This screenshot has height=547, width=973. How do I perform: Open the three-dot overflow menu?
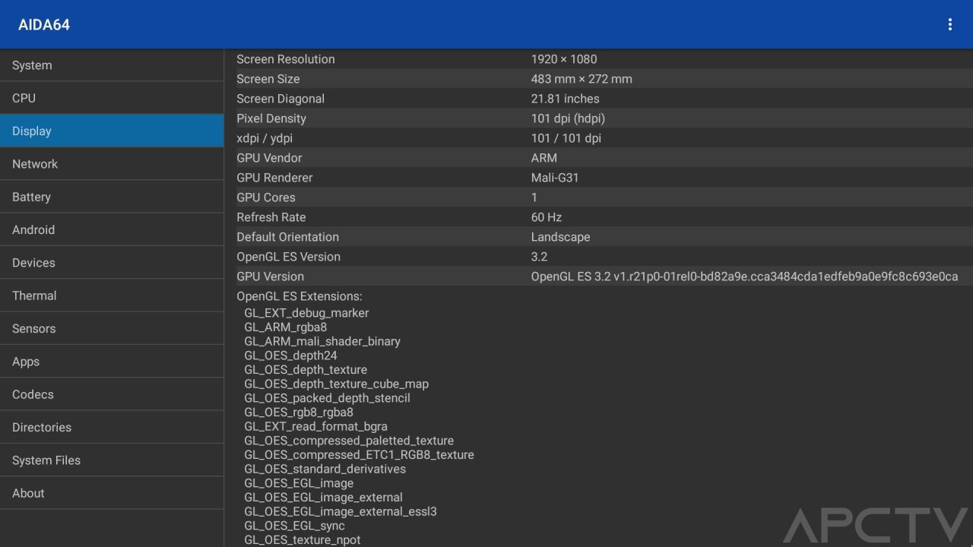(949, 24)
